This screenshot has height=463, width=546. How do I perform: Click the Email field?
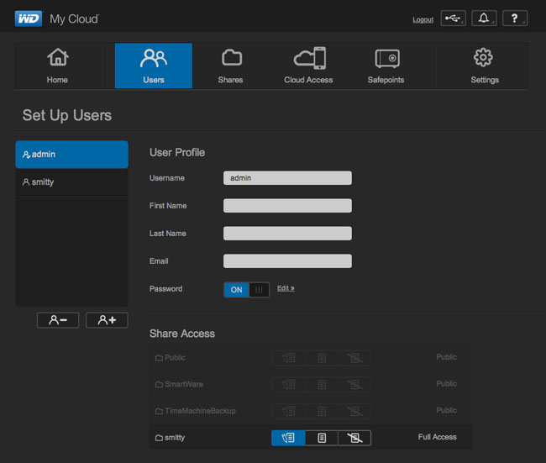[287, 261]
